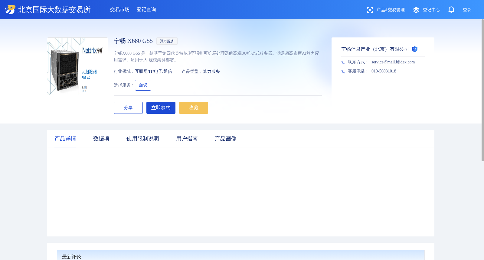Viewport: 484px width, 260px height.
Task: Switch to the 用户指南 tab
Action: (187, 139)
